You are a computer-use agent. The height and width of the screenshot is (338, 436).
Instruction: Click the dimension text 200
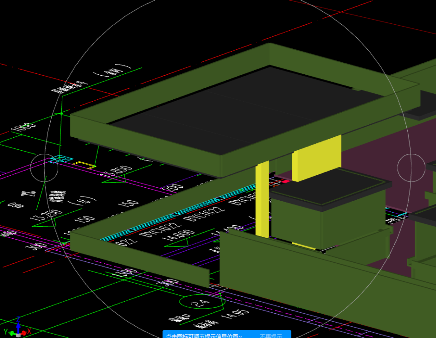173,187
